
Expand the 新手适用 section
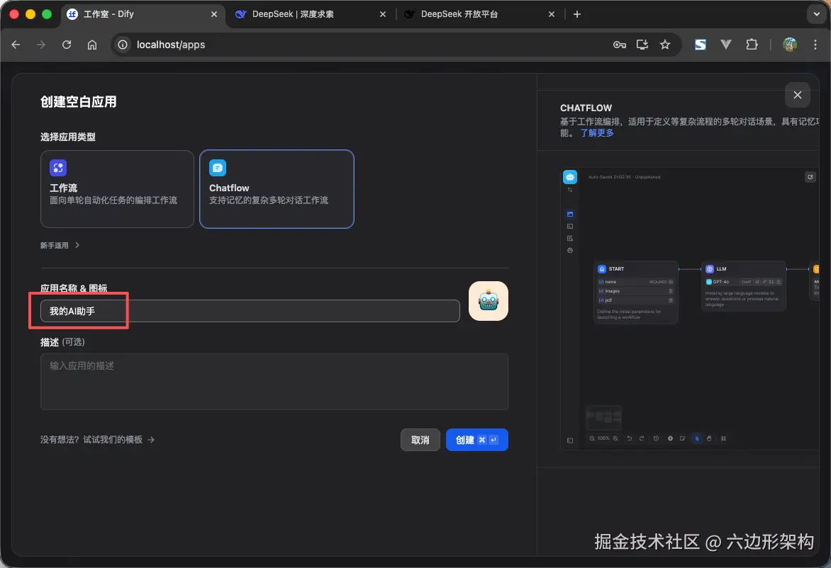point(60,245)
